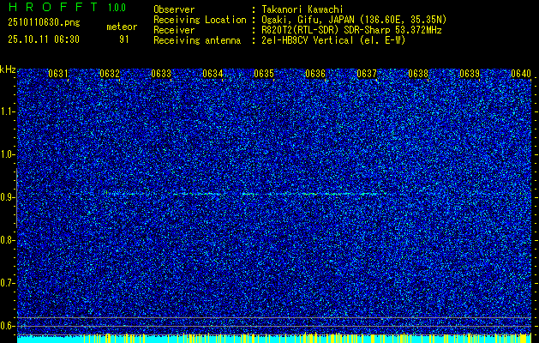
Task: Click the Observer field label
Action: (x=174, y=9)
